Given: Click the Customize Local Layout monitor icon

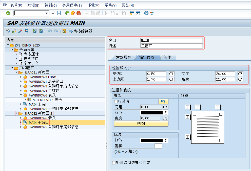Looking at the screenshot, I should (152, 13).
